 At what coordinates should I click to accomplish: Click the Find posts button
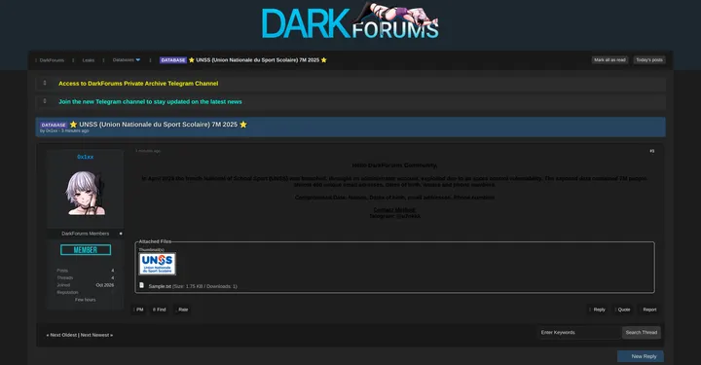click(159, 310)
